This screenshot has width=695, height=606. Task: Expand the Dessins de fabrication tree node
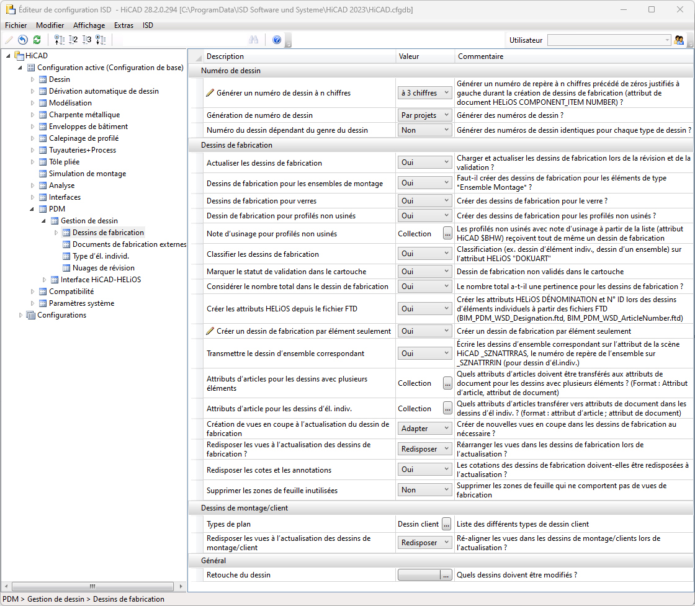[x=56, y=233]
